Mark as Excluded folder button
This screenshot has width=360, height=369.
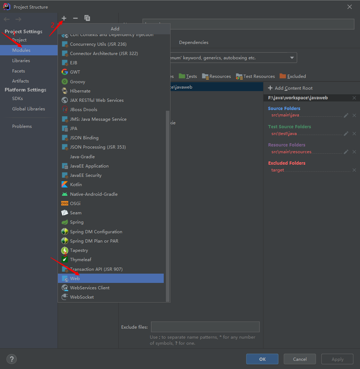pyautogui.click(x=293, y=76)
